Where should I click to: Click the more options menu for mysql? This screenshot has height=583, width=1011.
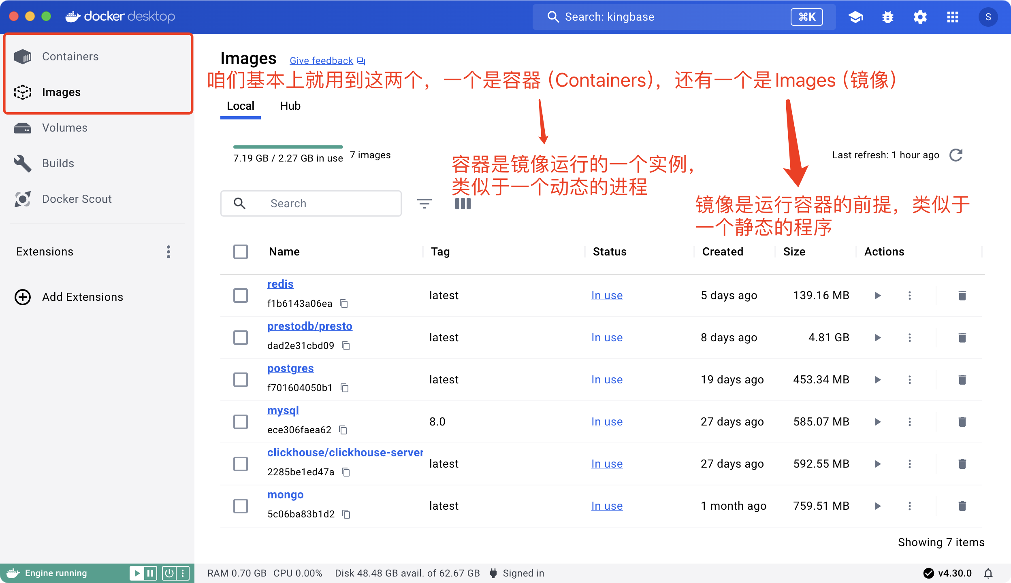(910, 421)
